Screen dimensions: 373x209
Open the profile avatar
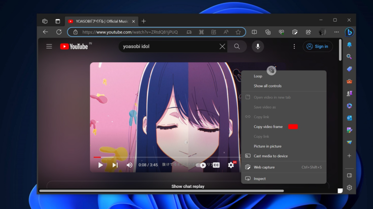click(x=322, y=32)
